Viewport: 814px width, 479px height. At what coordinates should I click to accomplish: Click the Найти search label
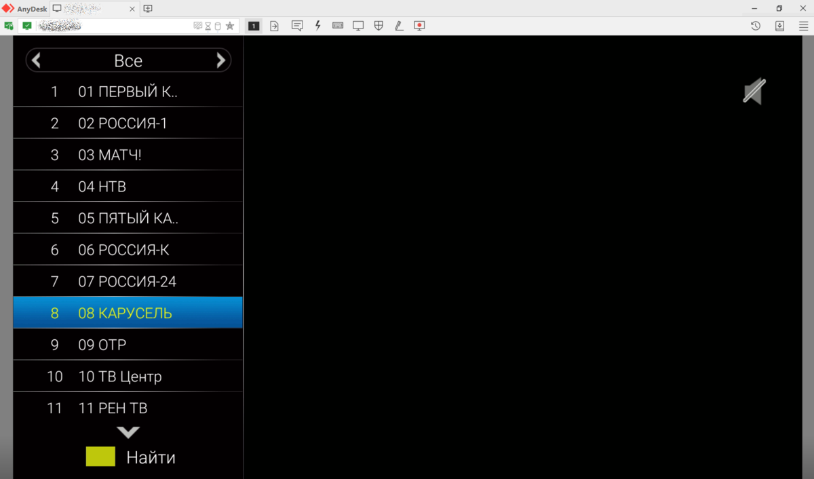tap(151, 457)
